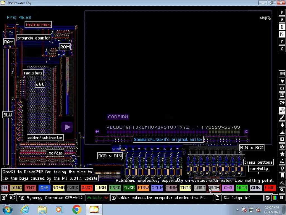Click the [sign in] button
Image resolution: width=286 pixels, height=215 pixels.
click(x=243, y=198)
